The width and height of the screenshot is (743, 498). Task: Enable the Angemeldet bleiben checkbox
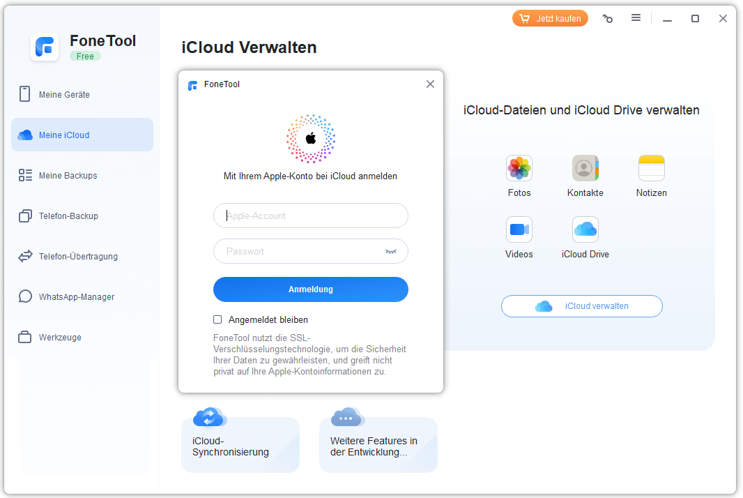217,319
